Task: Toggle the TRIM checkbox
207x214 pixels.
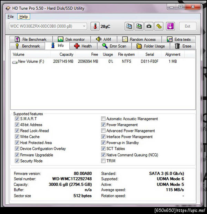Action: 103,161
